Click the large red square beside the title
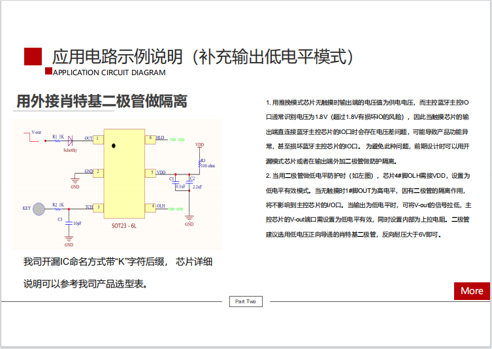The image size is (492, 349). point(33,57)
